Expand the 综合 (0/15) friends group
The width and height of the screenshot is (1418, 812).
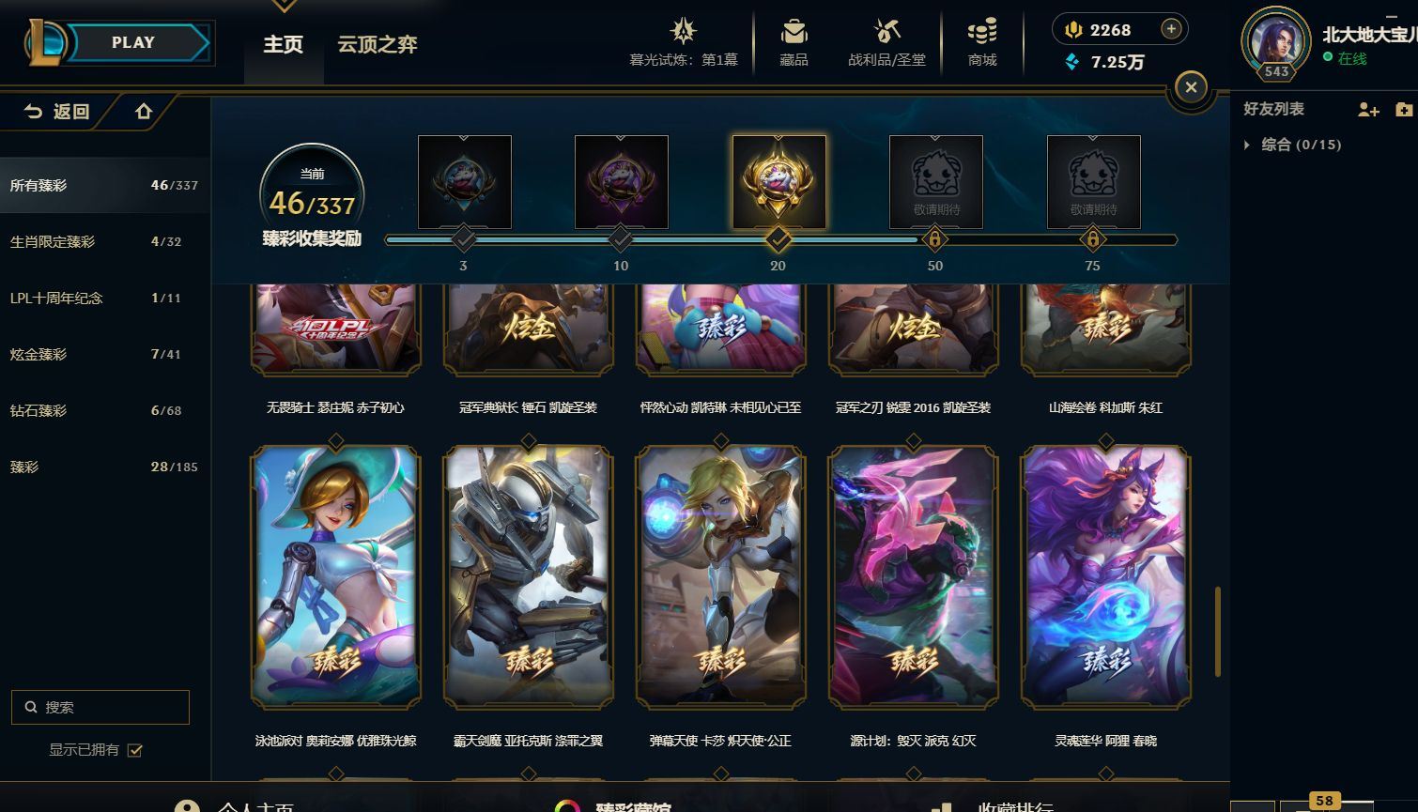click(1247, 145)
